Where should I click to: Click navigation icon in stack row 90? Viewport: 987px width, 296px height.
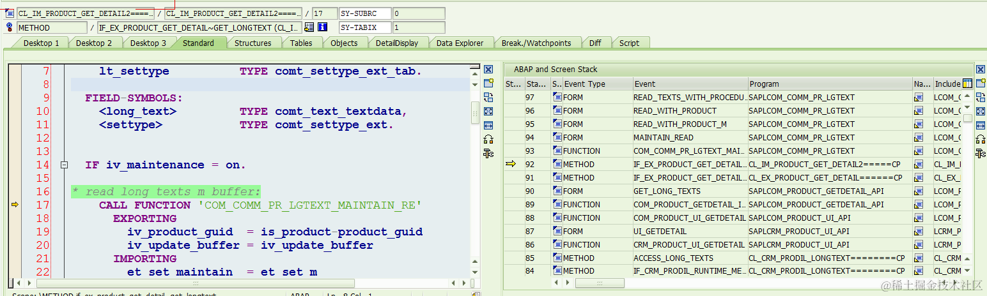919,191
